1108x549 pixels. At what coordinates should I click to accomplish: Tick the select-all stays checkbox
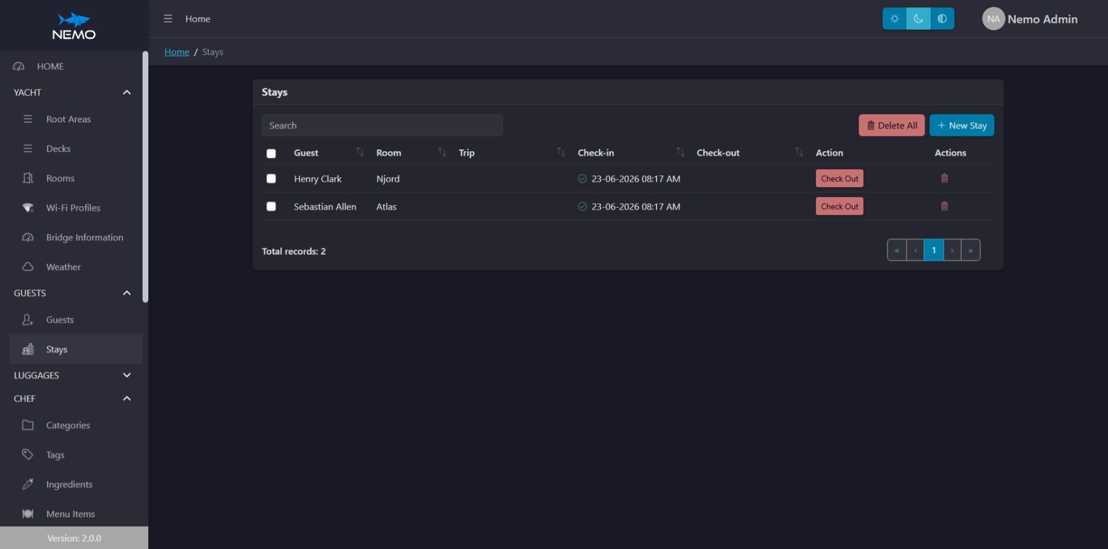pos(271,153)
